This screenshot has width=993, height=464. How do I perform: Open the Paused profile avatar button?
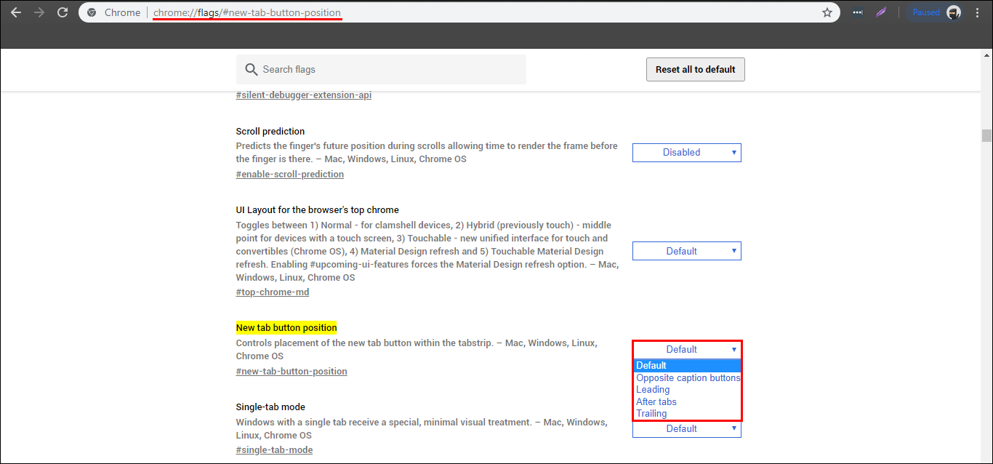coord(937,12)
